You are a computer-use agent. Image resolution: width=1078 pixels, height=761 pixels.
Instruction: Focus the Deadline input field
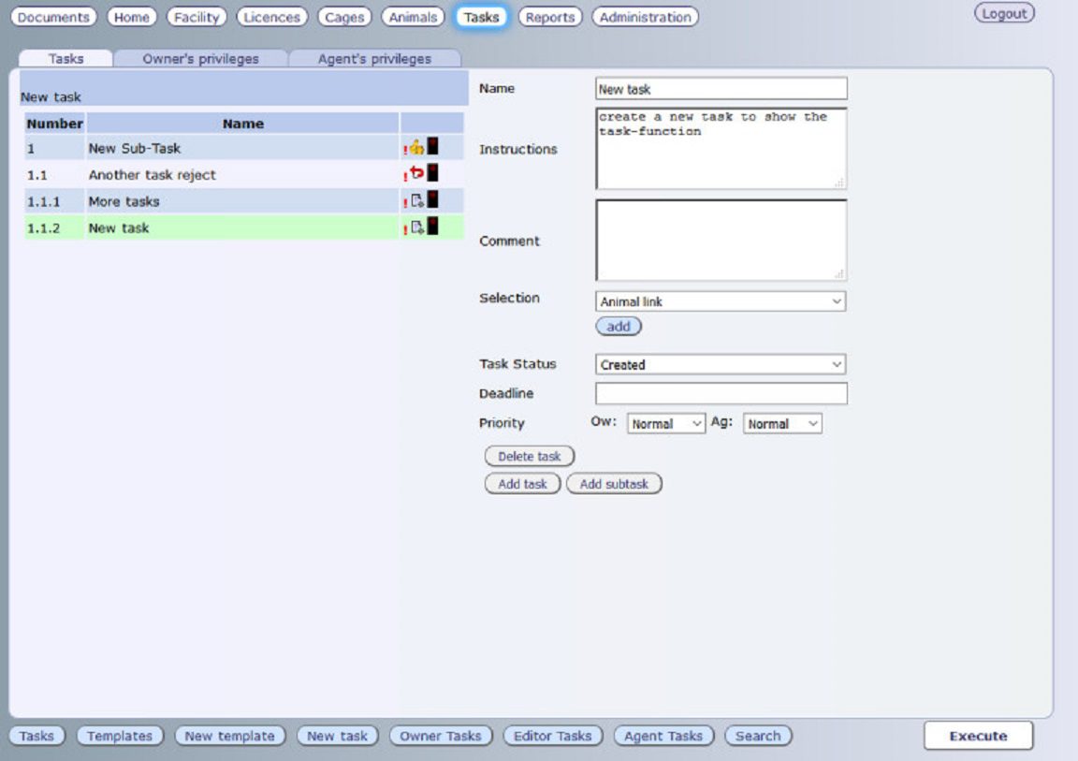[721, 393]
